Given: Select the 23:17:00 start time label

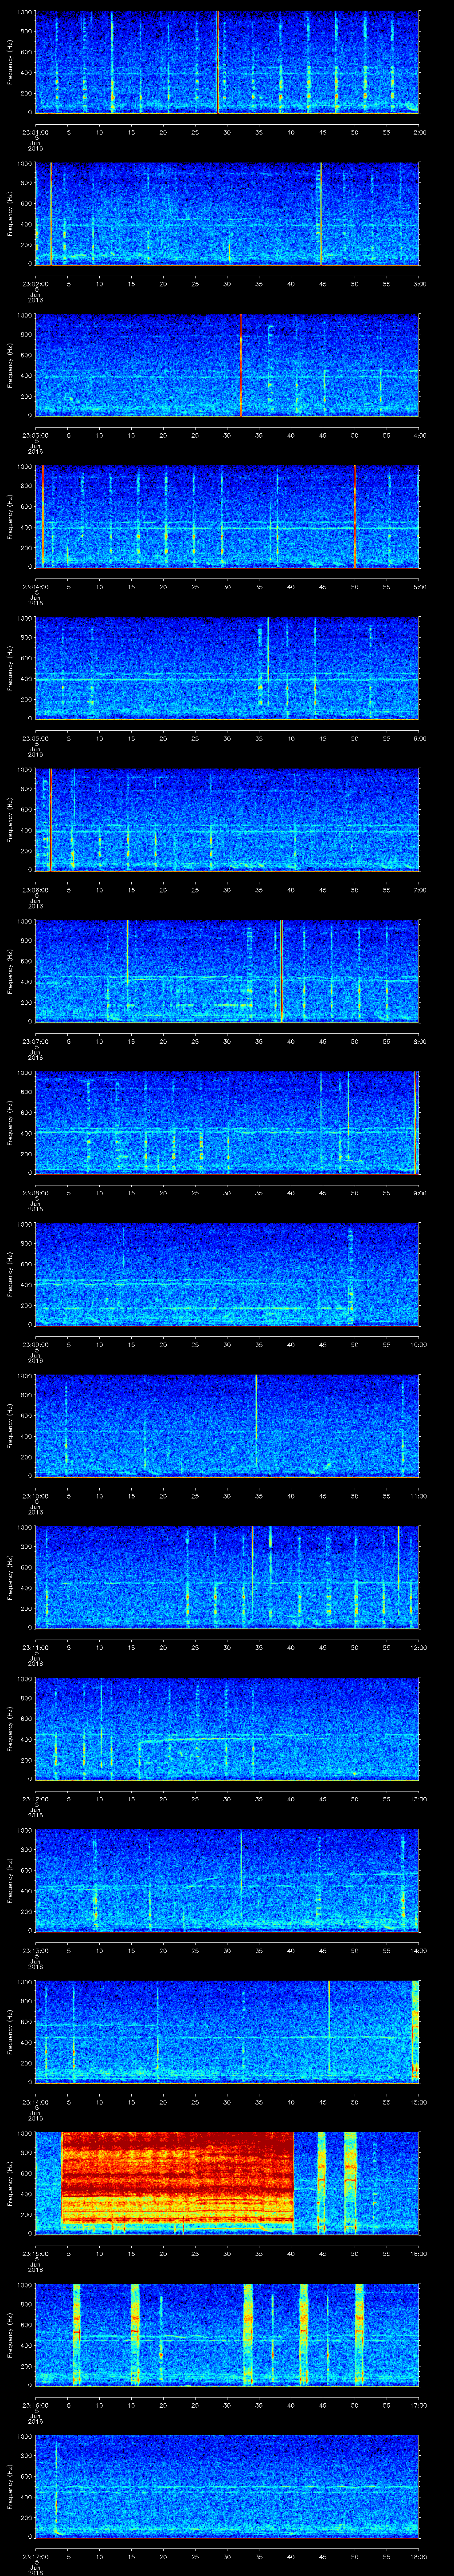Looking at the screenshot, I should click(x=35, y=2556).
